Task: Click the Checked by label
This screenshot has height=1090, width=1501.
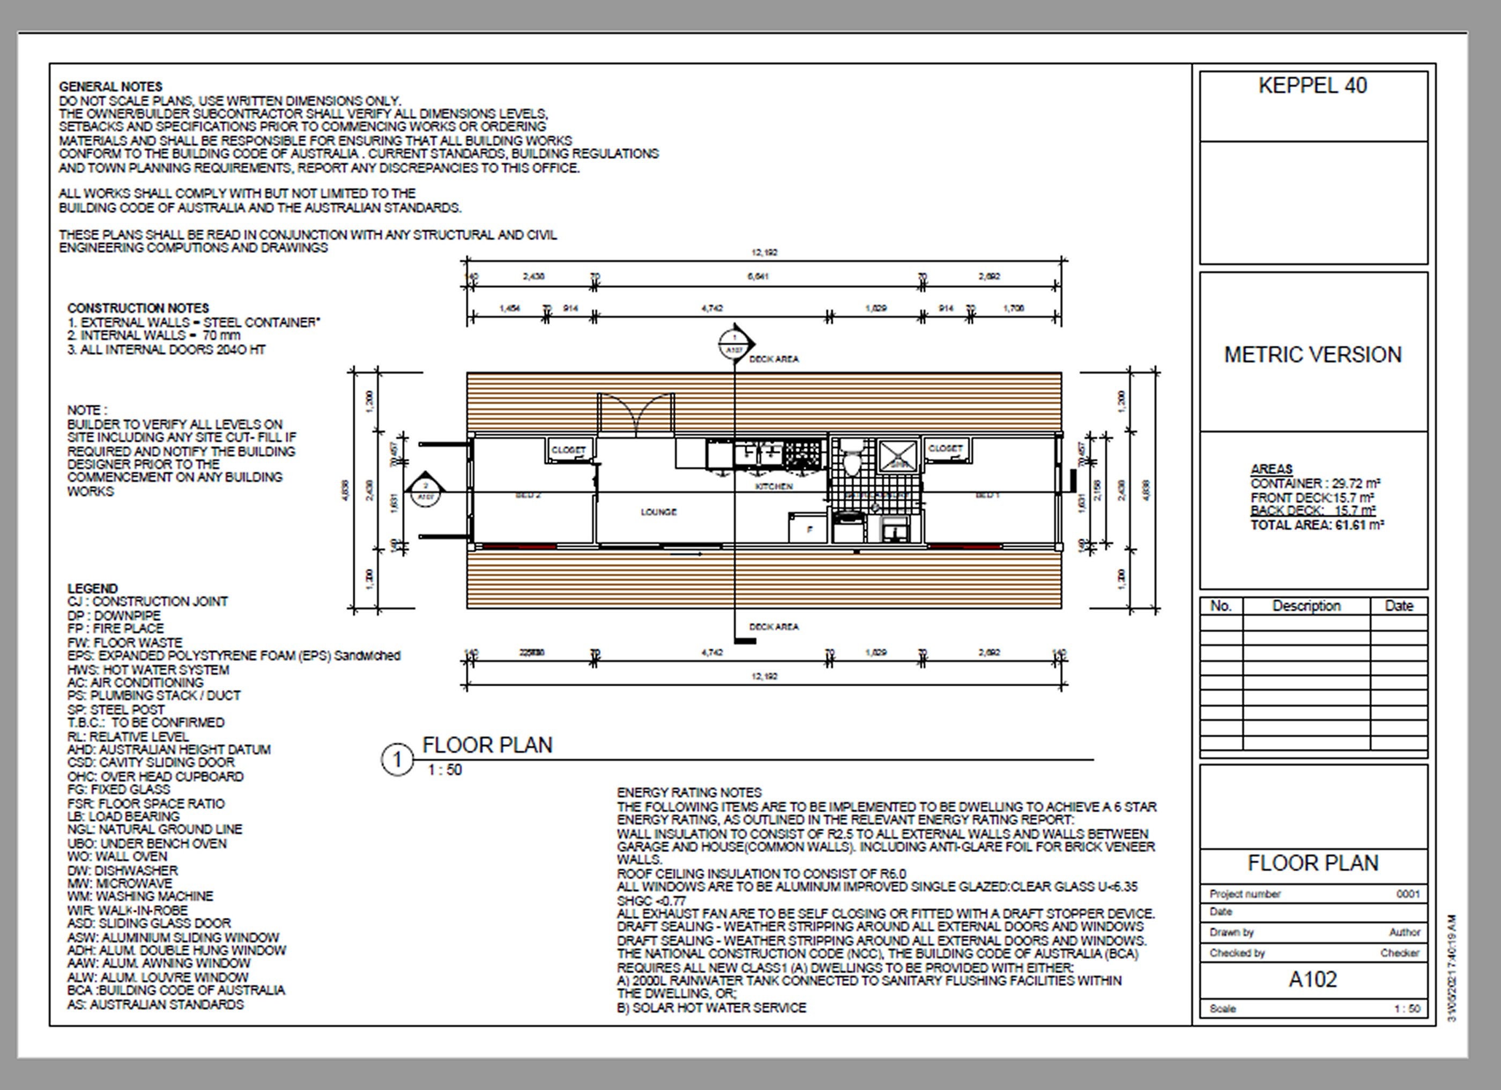Action: pyautogui.click(x=1237, y=953)
